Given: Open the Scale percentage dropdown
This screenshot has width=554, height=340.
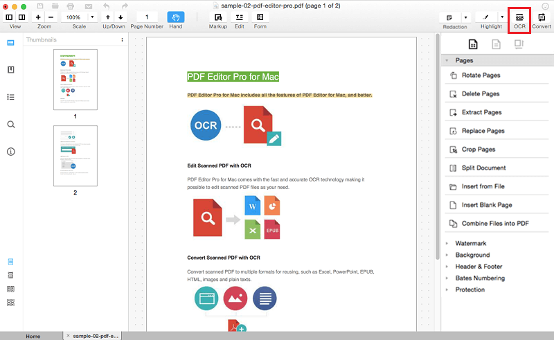Looking at the screenshot, I should pos(93,17).
